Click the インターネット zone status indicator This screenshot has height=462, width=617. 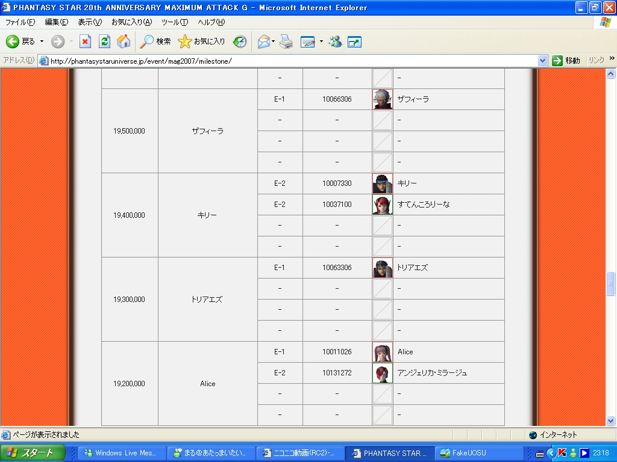pos(553,435)
